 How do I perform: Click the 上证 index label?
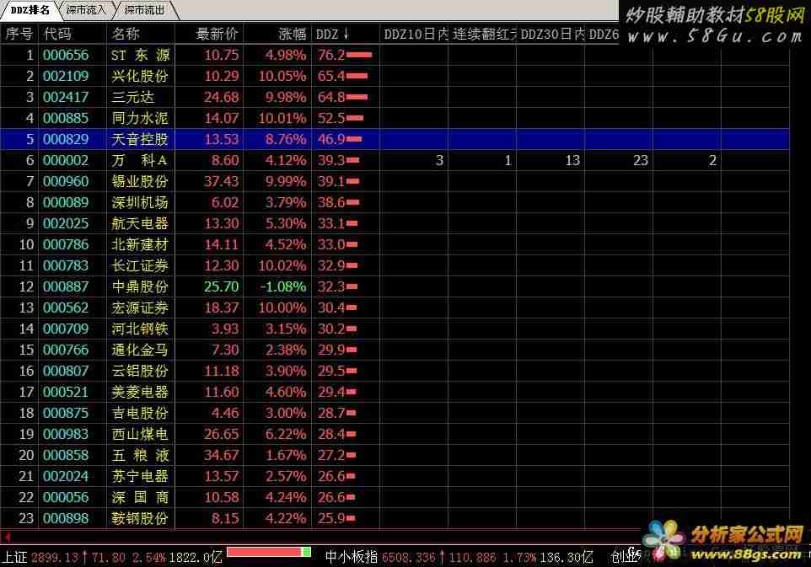coord(14,557)
